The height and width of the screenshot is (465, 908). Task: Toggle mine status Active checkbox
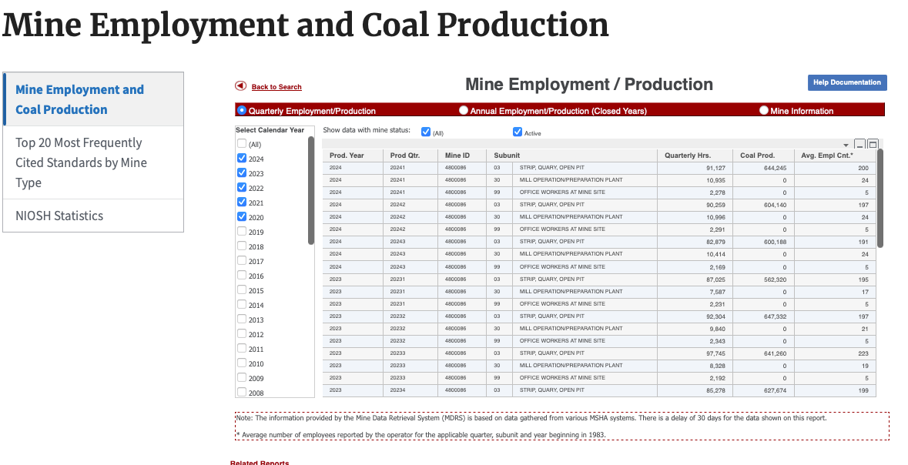pyautogui.click(x=517, y=132)
